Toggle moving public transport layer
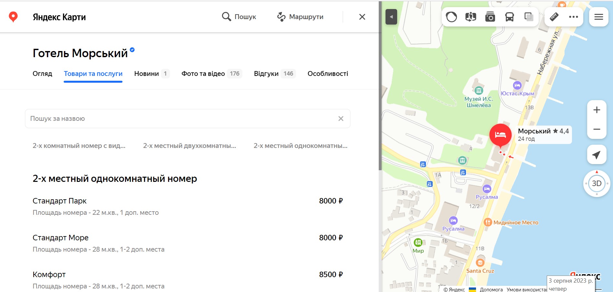This screenshot has width=613, height=292. (x=509, y=17)
